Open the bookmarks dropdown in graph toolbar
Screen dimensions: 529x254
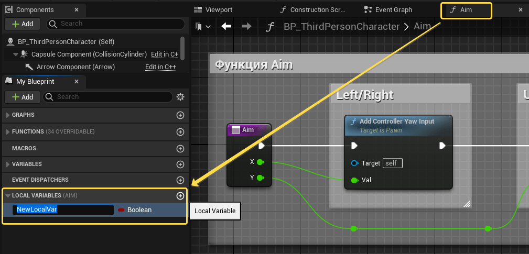(203, 26)
